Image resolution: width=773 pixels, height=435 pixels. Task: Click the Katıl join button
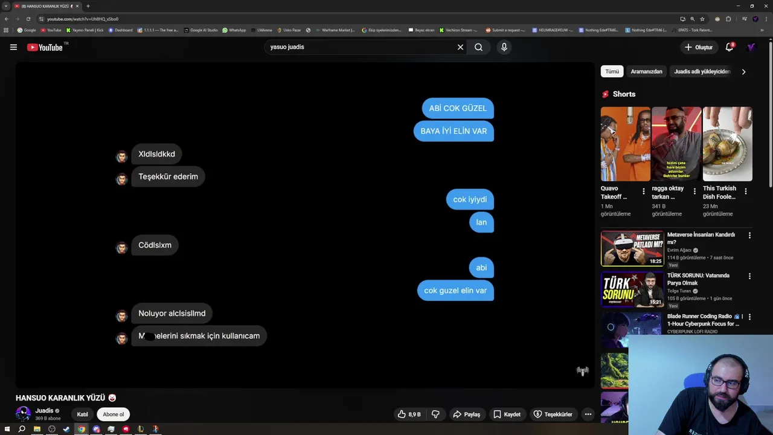tap(82, 414)
